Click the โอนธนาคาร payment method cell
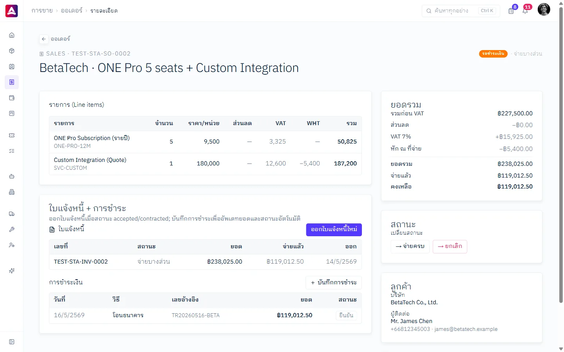The image size is (564, 352). (128, 315)
